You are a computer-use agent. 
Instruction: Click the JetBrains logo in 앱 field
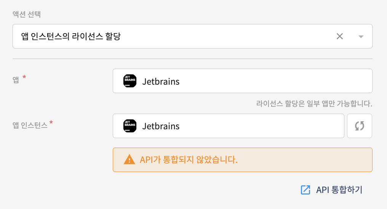pyautogui.click(x=130, y=81)
